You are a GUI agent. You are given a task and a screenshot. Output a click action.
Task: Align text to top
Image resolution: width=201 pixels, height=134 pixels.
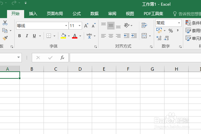[104, 24]
